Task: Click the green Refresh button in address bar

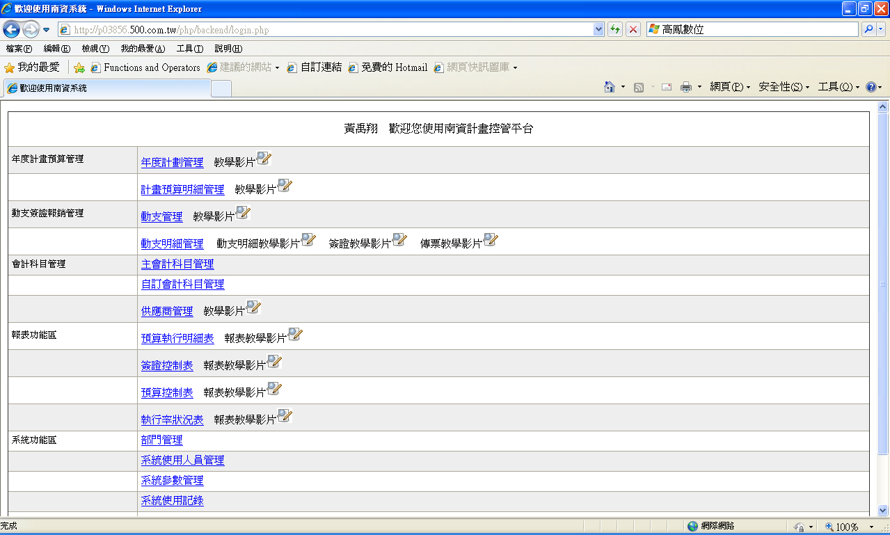Action: tap(615, 30)
